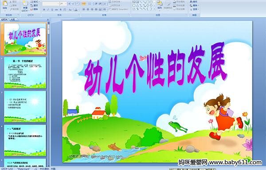
Task: Toggle Bold formatting
Action: (44, 10)
